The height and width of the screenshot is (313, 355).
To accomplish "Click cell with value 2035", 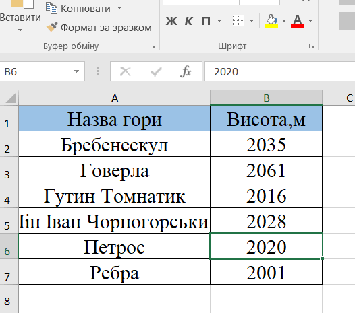I will 266,144.
